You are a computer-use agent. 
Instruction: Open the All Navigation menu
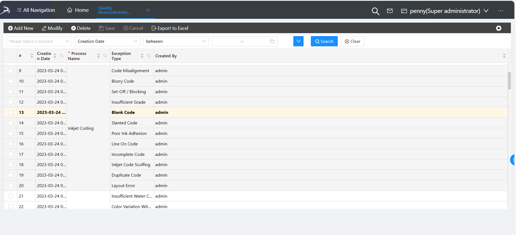[x=36, y=10]
